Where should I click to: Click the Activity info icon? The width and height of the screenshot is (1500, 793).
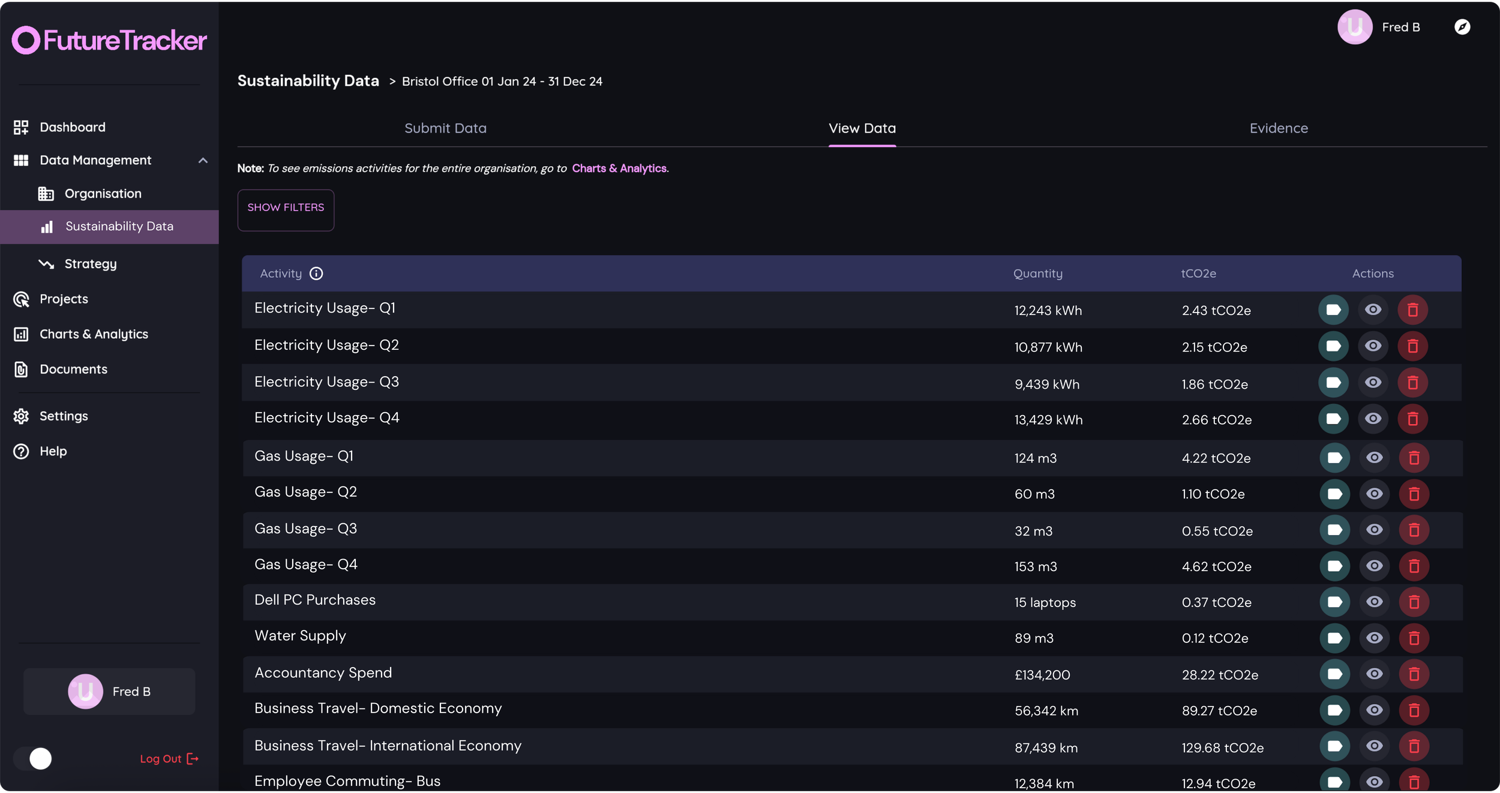coord(316,274)
